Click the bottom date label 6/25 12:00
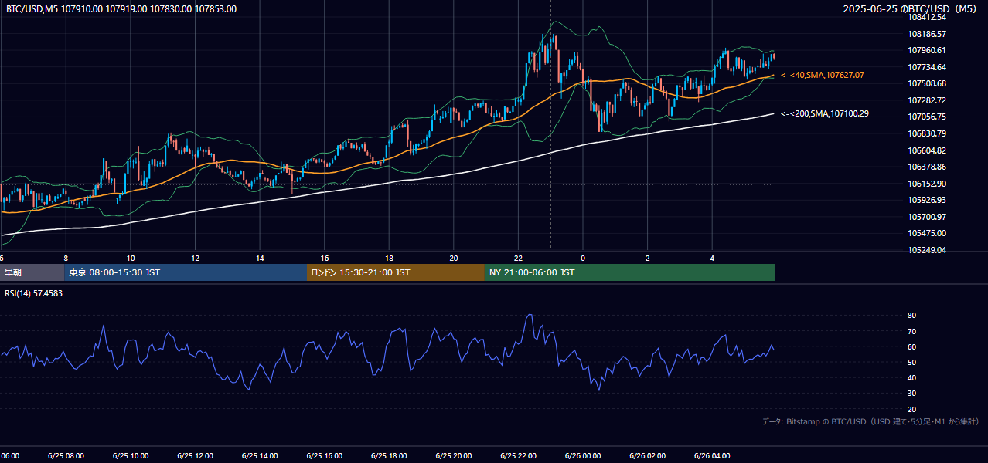988x463 pixels. [x=196, y=456]
